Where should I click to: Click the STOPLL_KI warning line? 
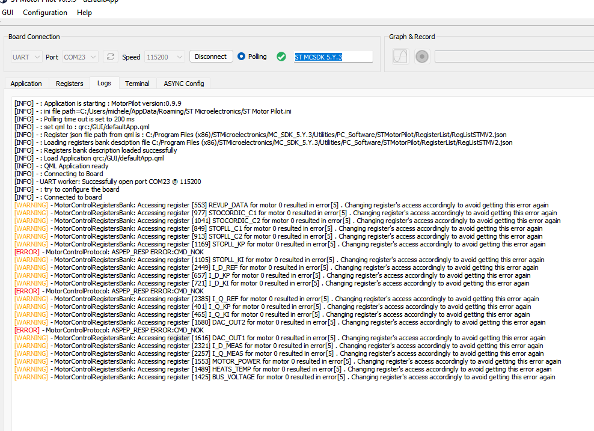pos(279,260)
